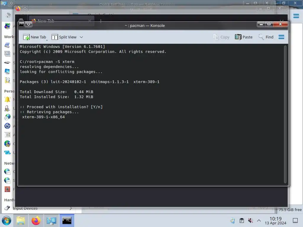303x227 pixels.
Task: Click the System Settings window icon in title bar
Action: pyautogui.click(x=4, y=3)
